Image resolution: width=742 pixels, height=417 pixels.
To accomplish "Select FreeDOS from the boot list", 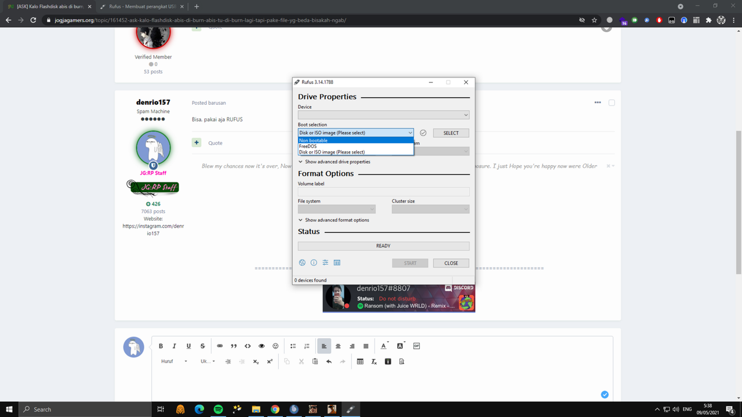I will pos(356,146).
